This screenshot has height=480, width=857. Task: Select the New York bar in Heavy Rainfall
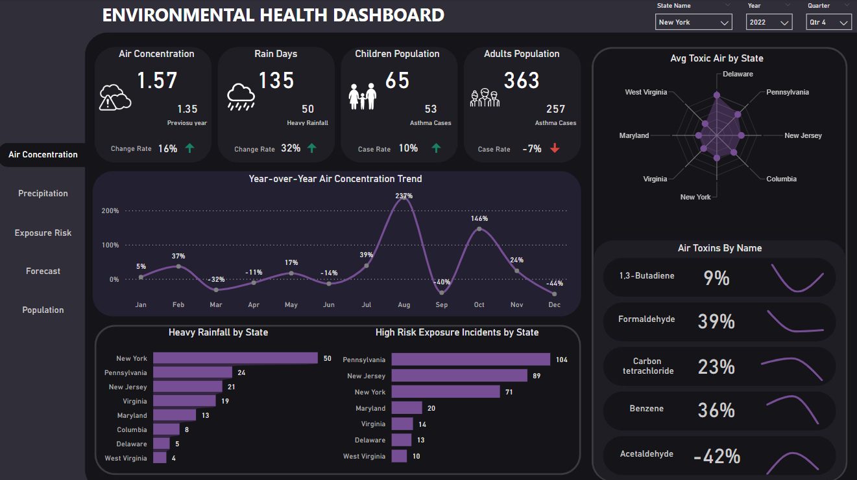[235, 358]
